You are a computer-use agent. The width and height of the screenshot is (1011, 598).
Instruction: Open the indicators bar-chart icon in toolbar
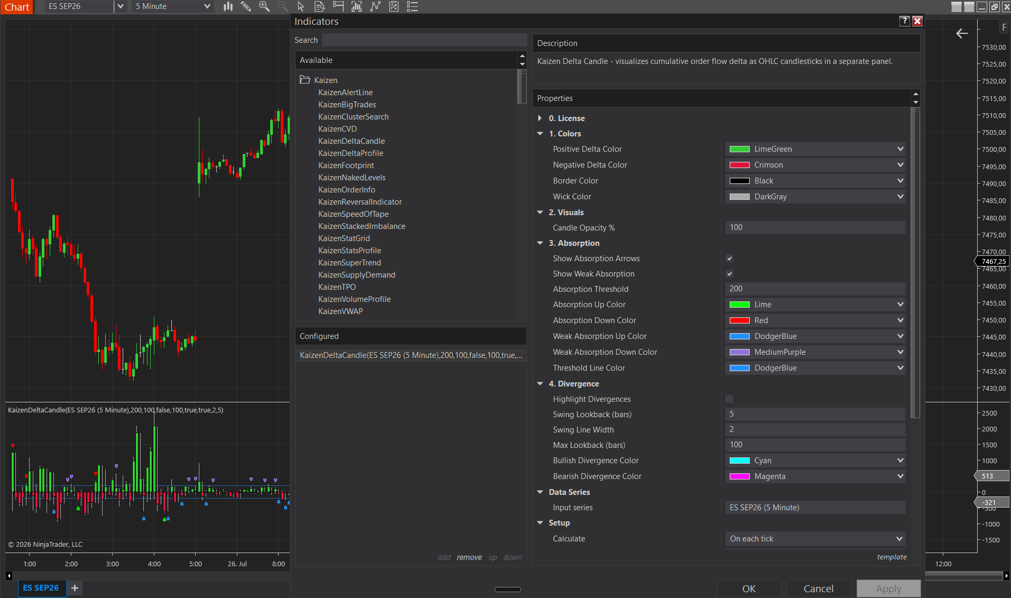pos(357,6)
